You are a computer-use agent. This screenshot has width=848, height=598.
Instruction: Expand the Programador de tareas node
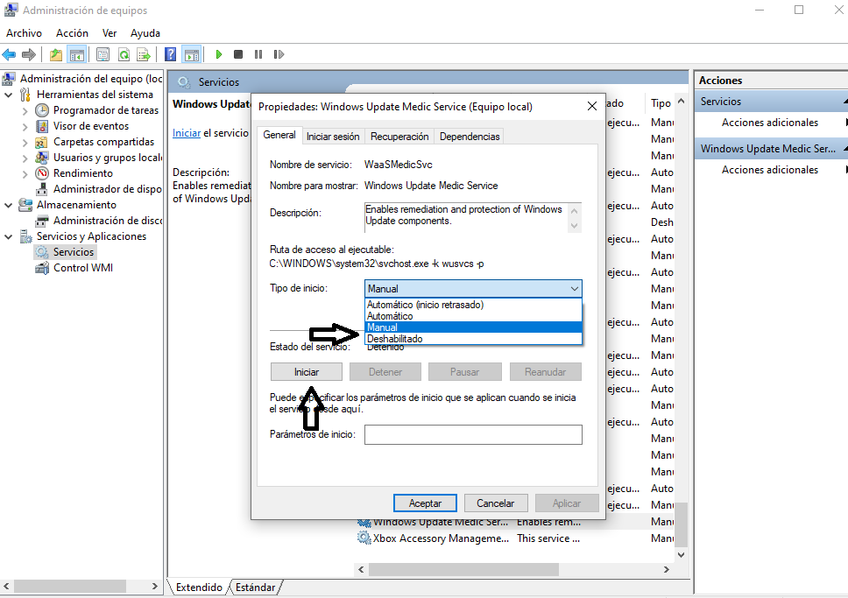click(25, 111)
